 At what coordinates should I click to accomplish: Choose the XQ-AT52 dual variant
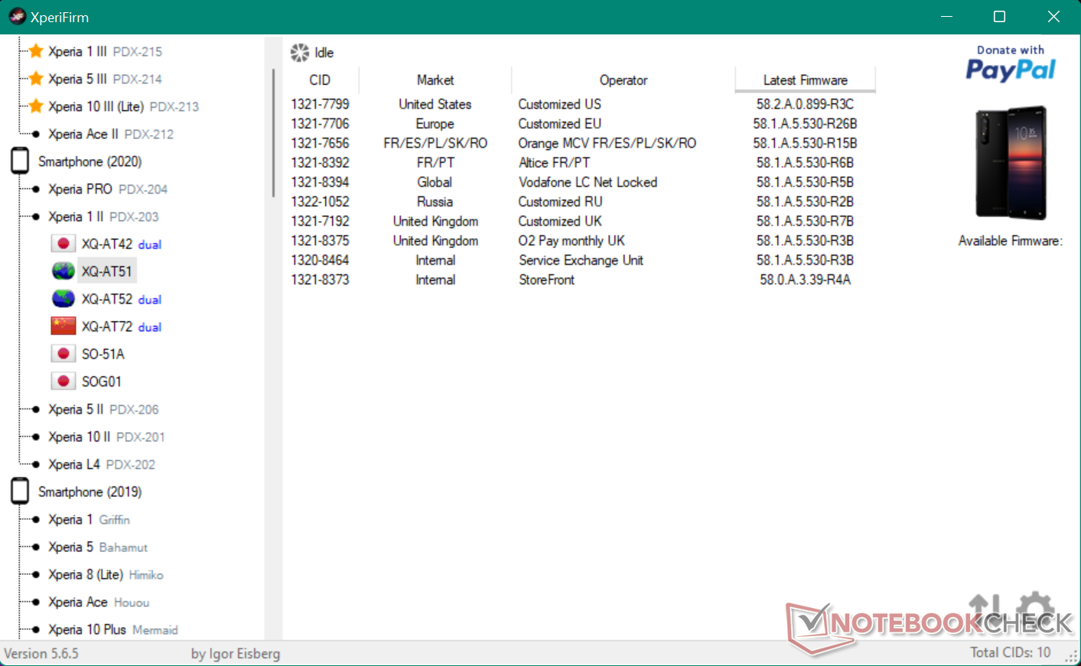coord(121,299)
